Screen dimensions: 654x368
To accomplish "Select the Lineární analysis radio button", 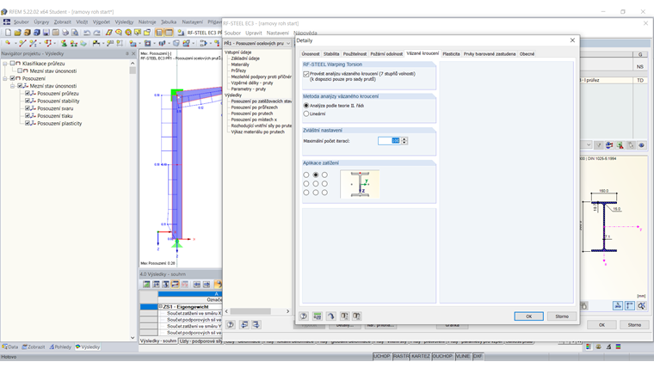I will (x=306, y=113).
